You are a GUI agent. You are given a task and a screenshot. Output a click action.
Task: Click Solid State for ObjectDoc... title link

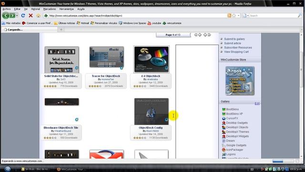coord(61,76)
